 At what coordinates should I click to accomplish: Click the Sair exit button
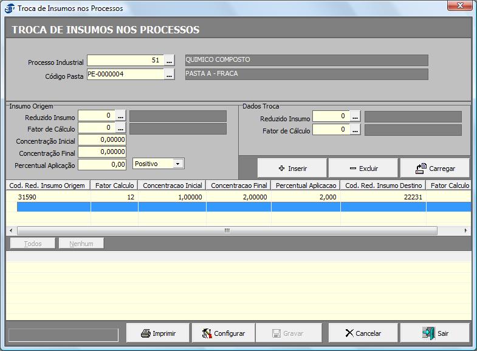pyautogui.click(x=434, y=333)
